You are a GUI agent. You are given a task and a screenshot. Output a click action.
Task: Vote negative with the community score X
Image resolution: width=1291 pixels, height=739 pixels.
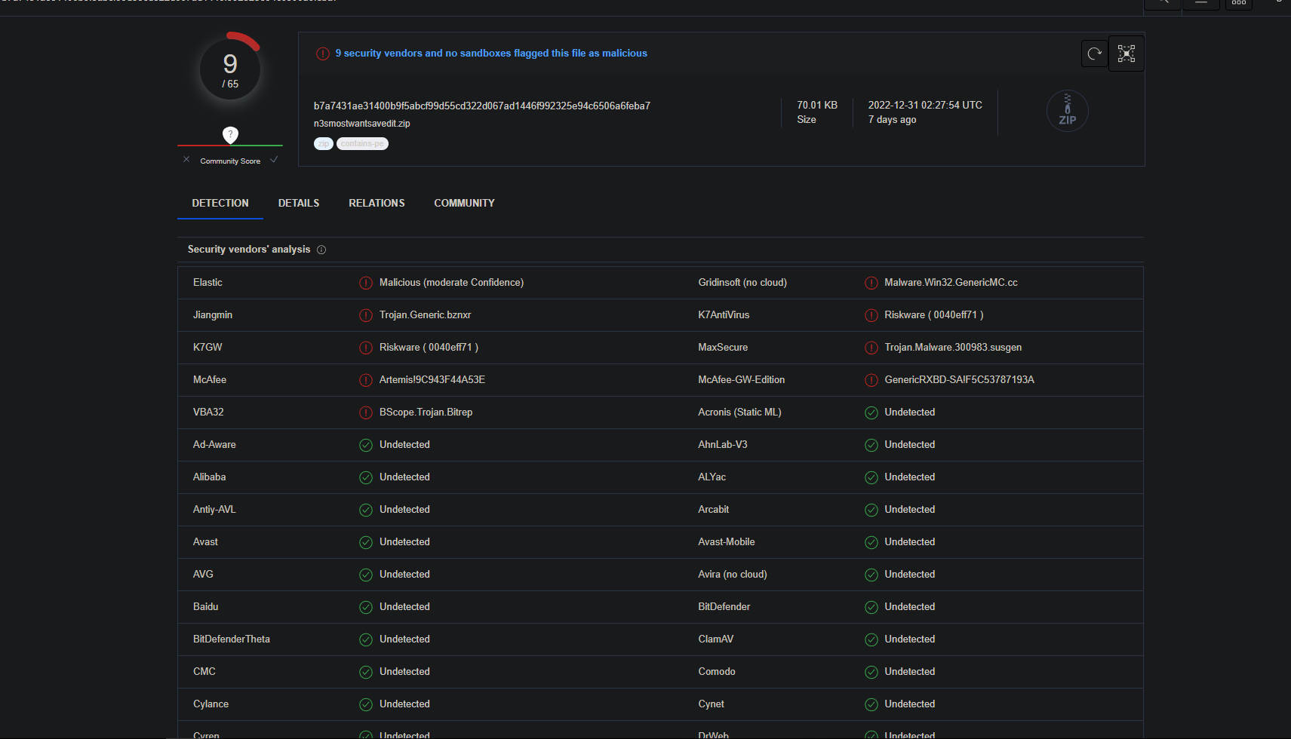pos(186,159)
